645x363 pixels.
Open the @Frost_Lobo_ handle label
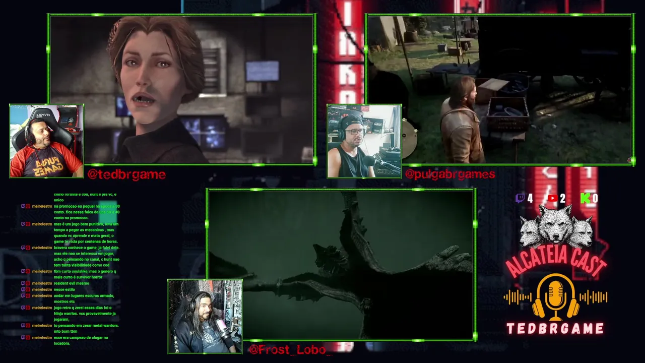point(290,349)
